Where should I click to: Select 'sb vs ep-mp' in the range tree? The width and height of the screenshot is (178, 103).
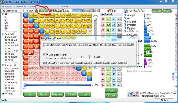[11, 82]
